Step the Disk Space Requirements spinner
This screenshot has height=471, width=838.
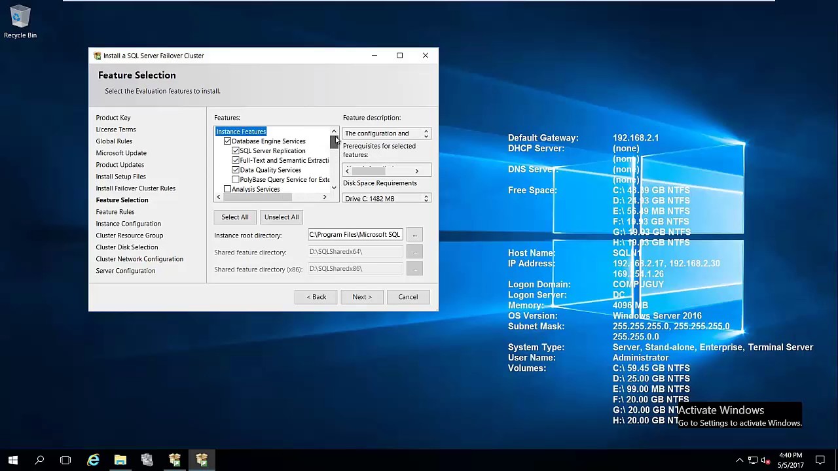click(426, 198)
